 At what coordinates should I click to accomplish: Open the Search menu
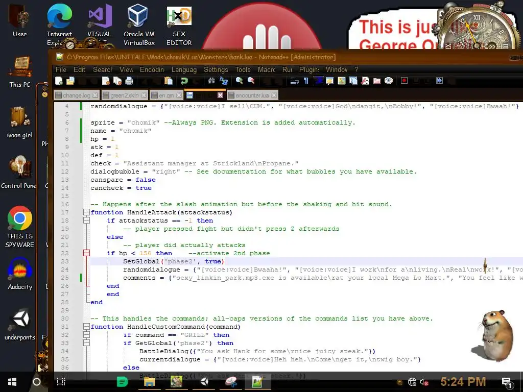tap(103, 69)
